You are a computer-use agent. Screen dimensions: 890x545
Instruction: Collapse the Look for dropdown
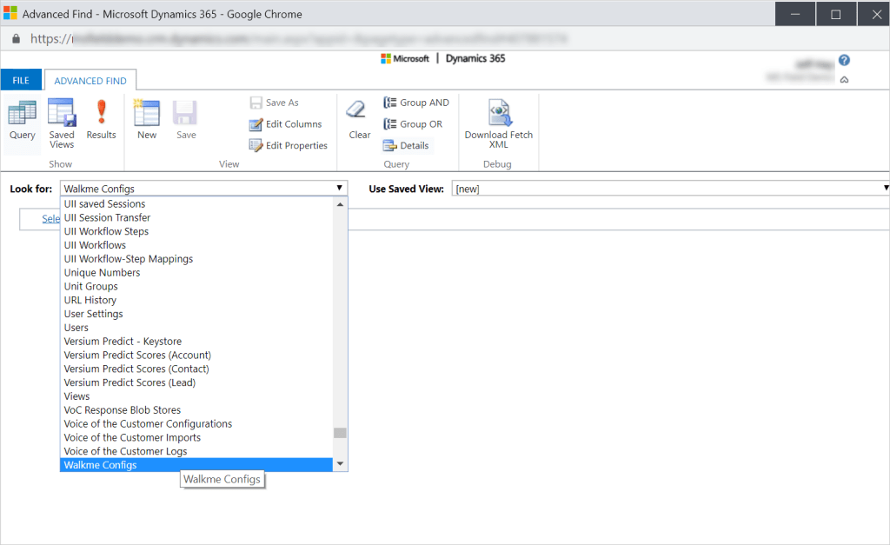pos(340,189)
